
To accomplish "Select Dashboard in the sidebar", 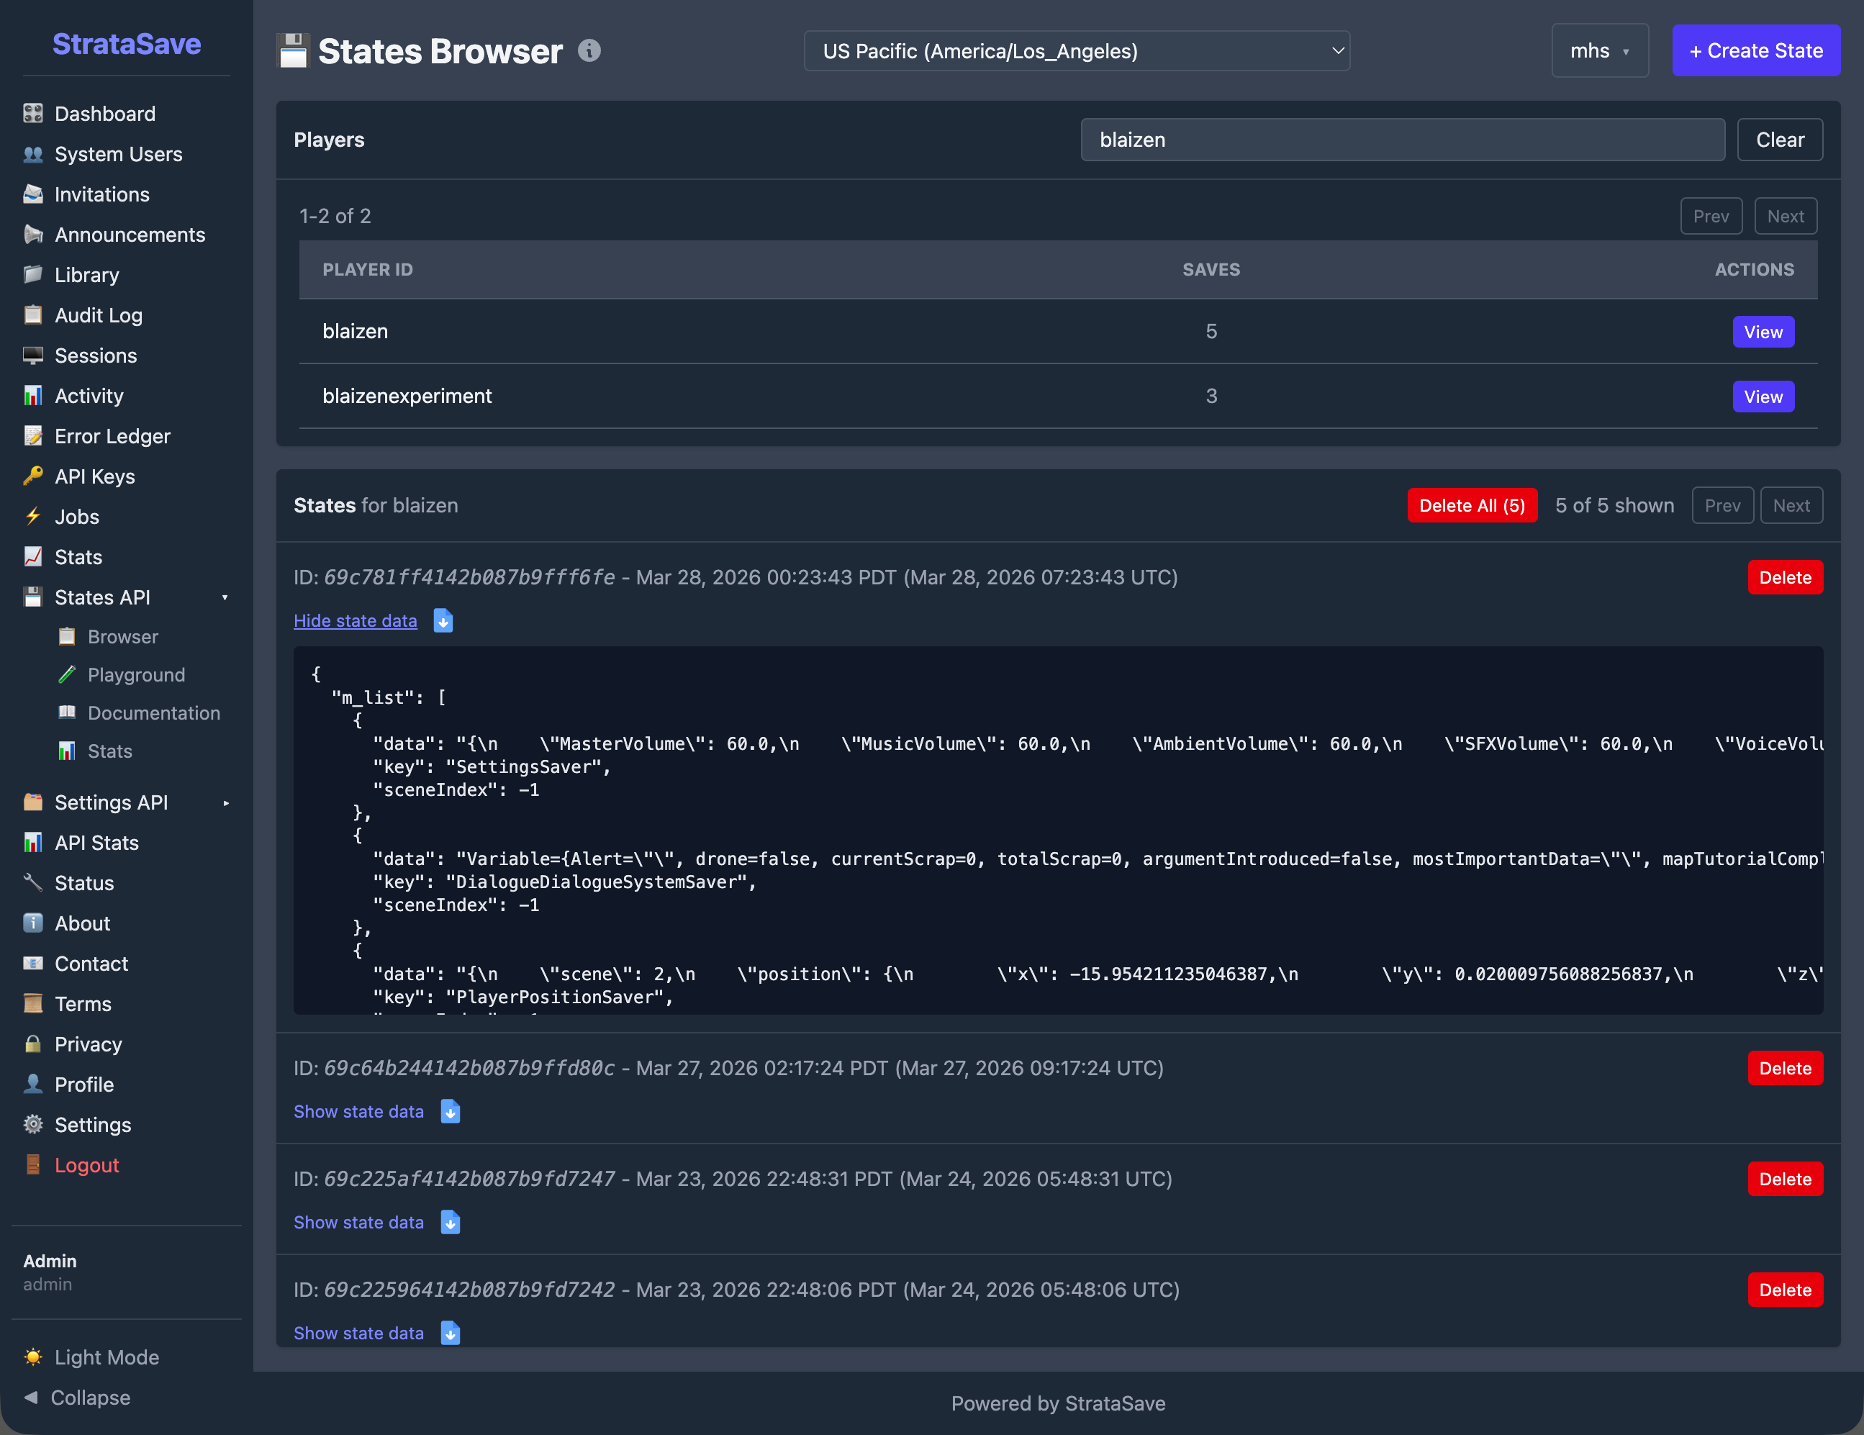I will 104,113.
